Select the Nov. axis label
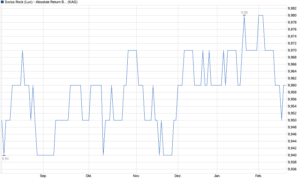Viewport: 300px width, 184px height. coord(136,175)
